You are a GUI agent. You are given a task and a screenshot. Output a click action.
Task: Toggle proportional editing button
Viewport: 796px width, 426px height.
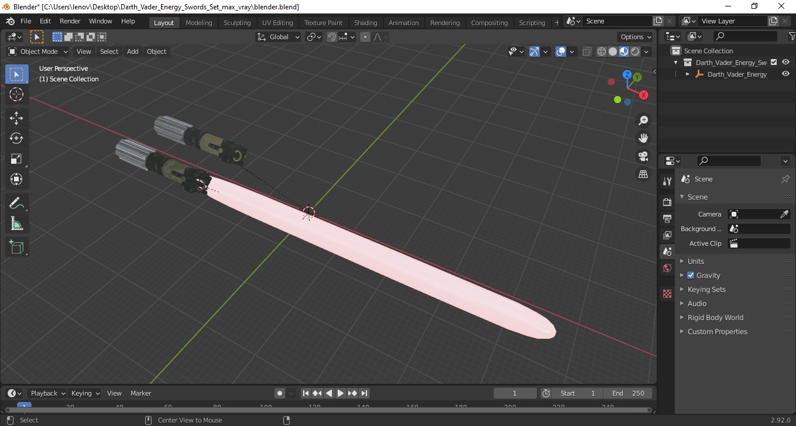[x=365, y=37]
